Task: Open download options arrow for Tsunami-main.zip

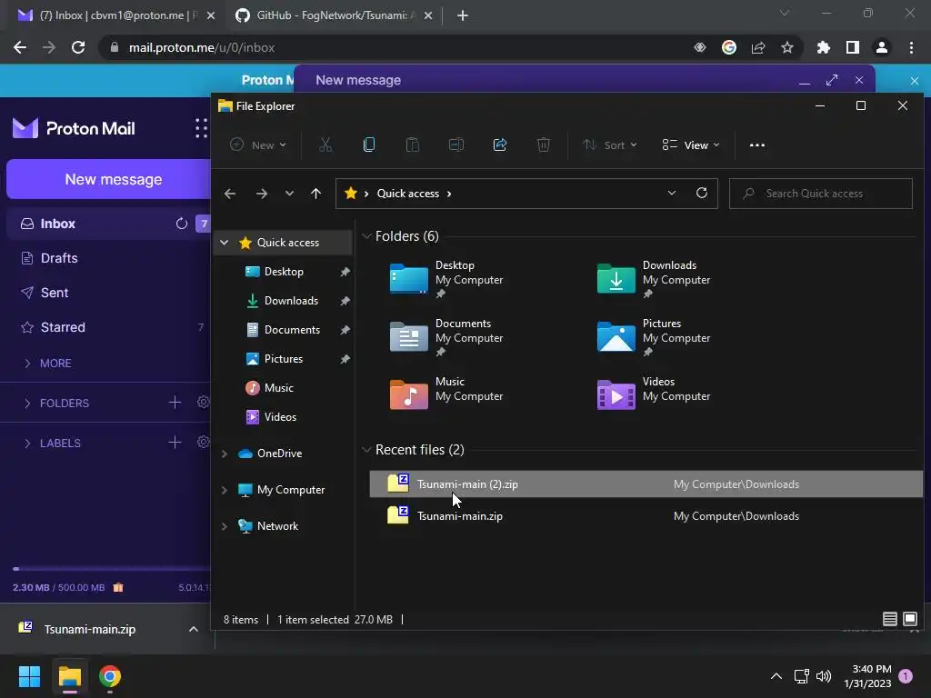Action: tap(193, 629)
